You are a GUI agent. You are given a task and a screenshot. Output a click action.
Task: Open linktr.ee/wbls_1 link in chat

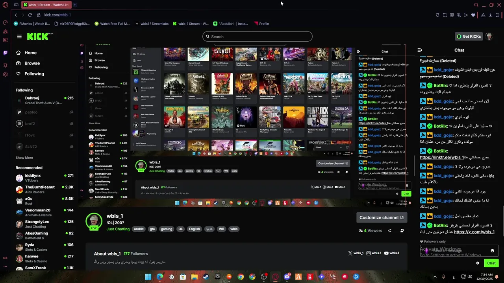point(443,157)
